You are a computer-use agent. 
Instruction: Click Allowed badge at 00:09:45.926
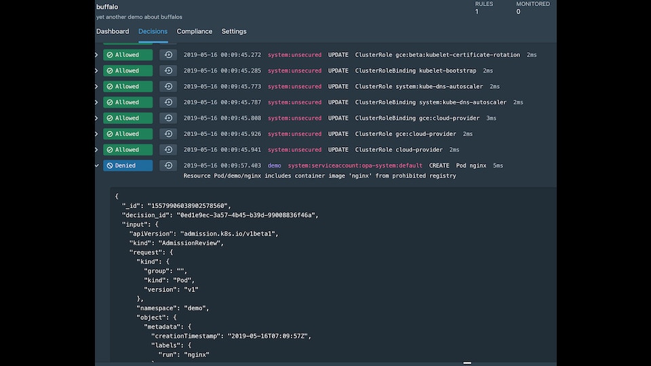pyautogui.click(x=128, y=134)
